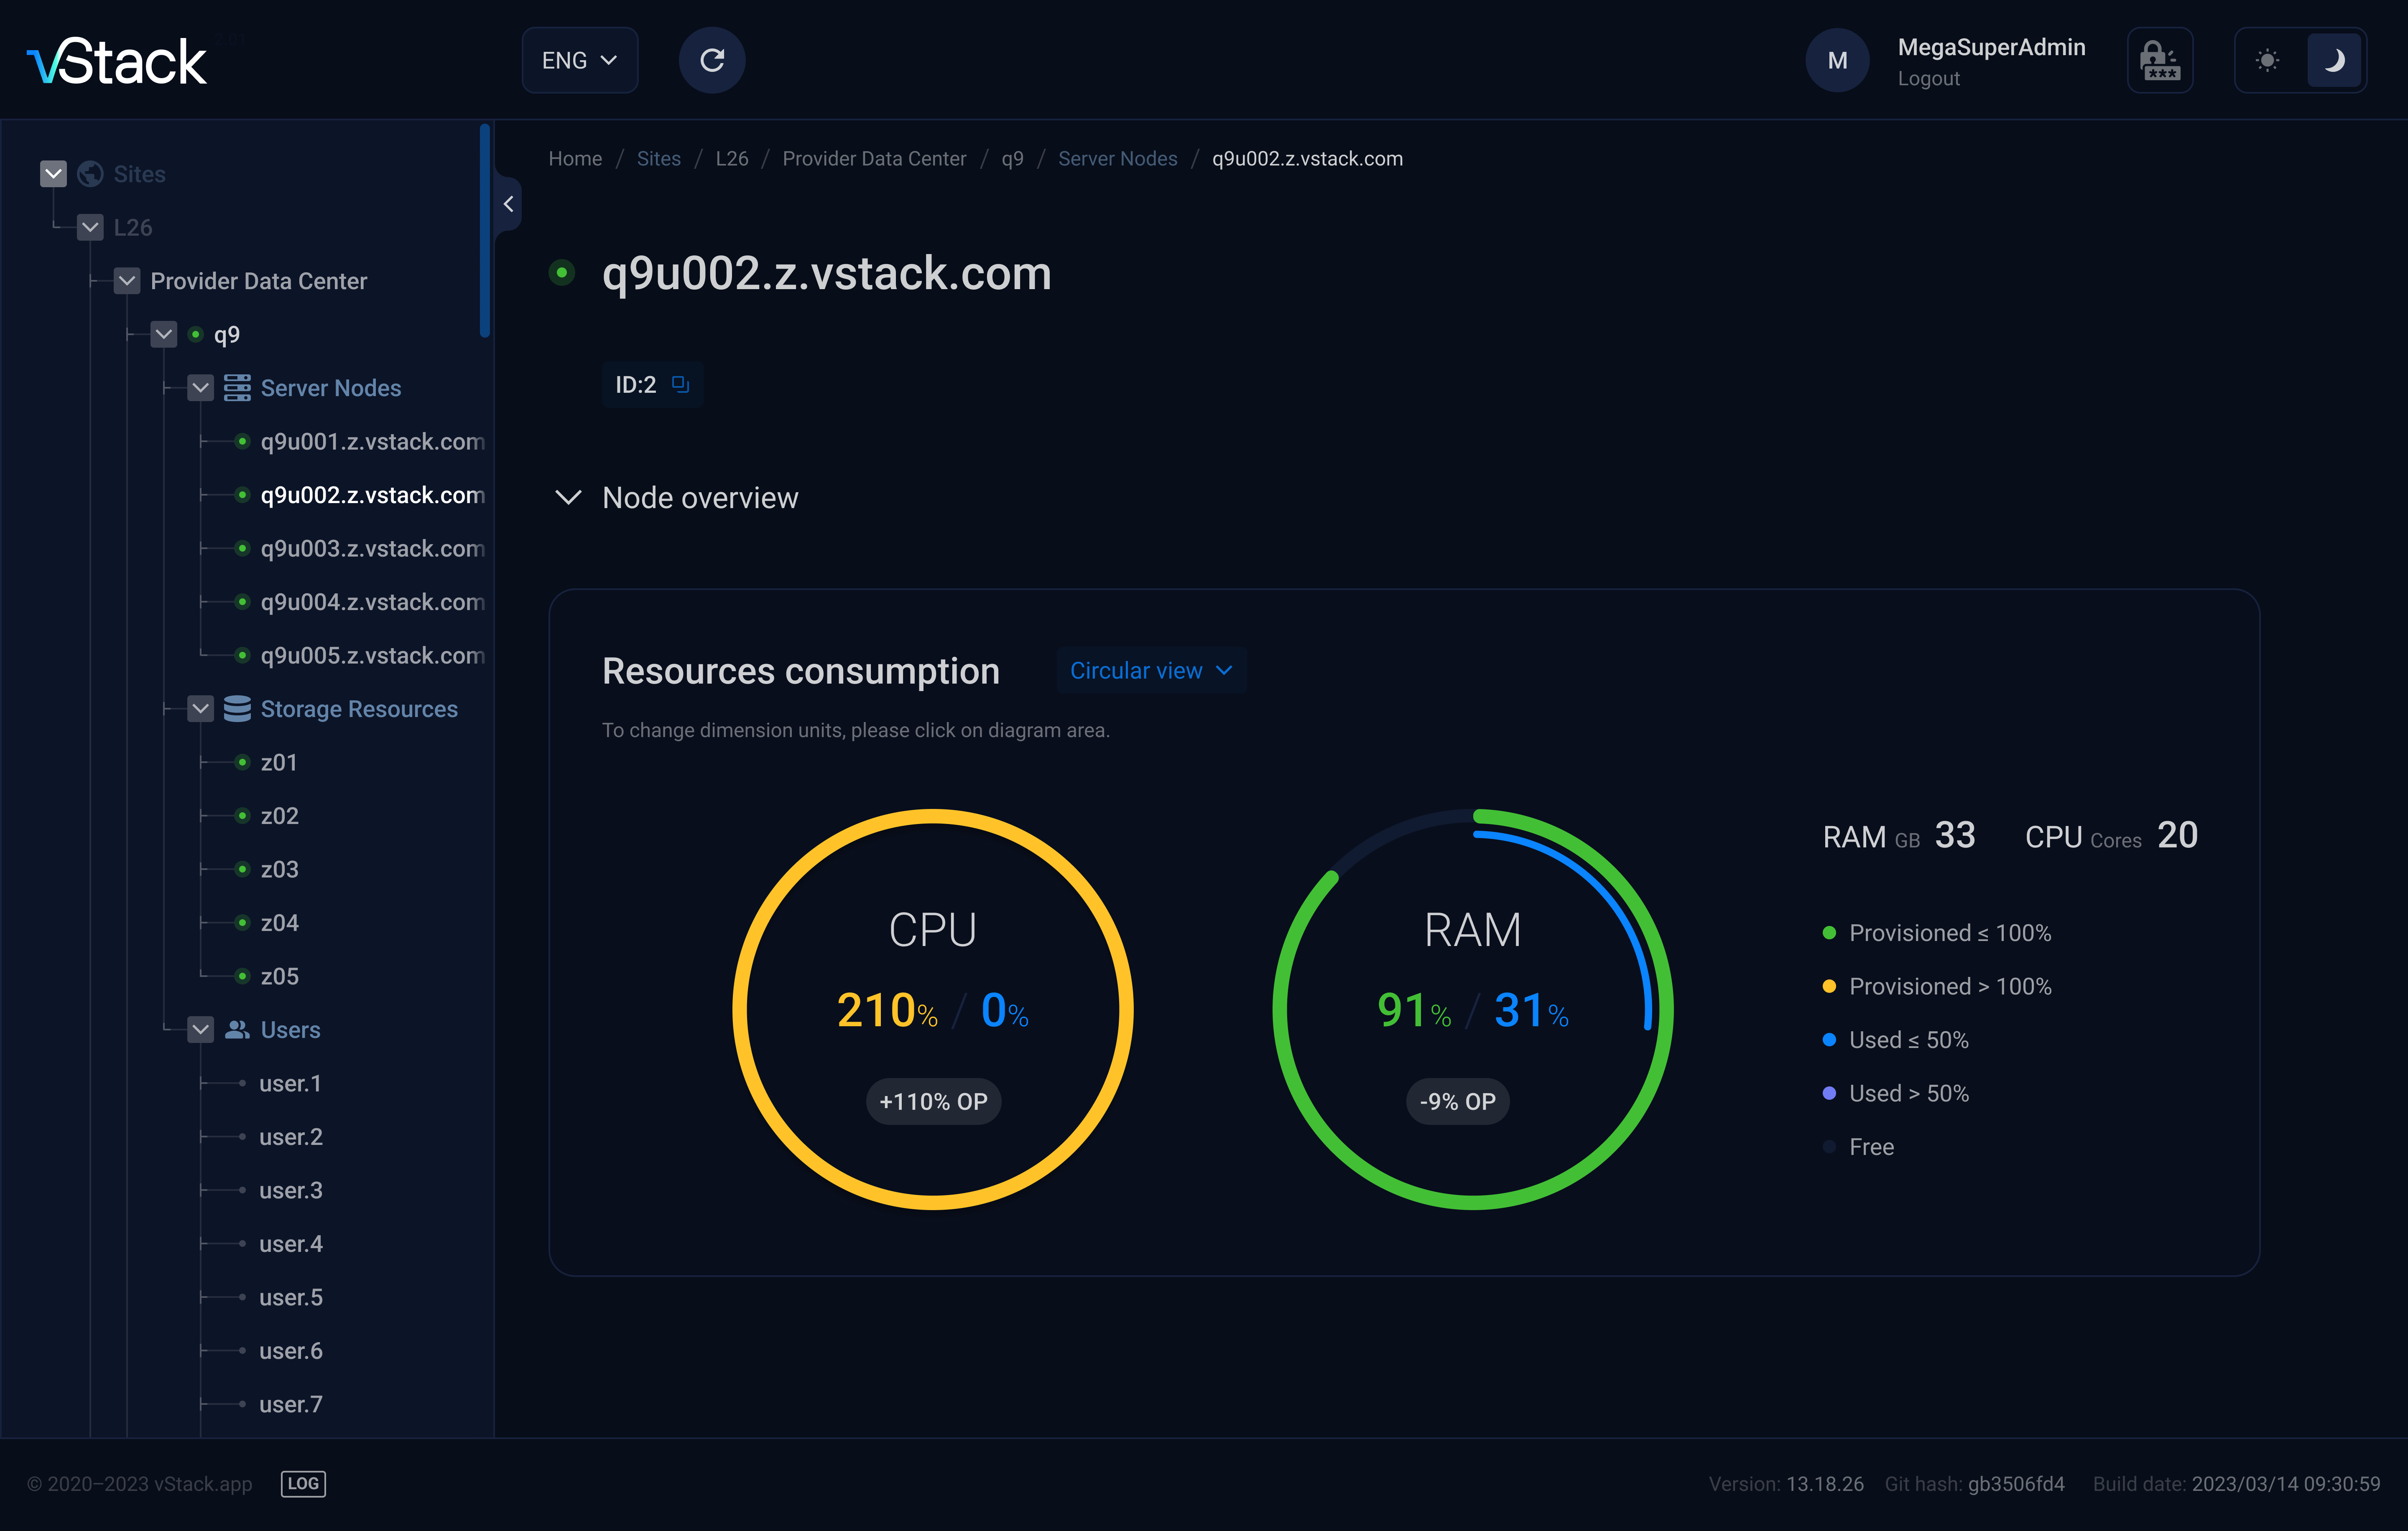Open the change password lock icon
Screen dimensions: 2408x1531
2160,60
